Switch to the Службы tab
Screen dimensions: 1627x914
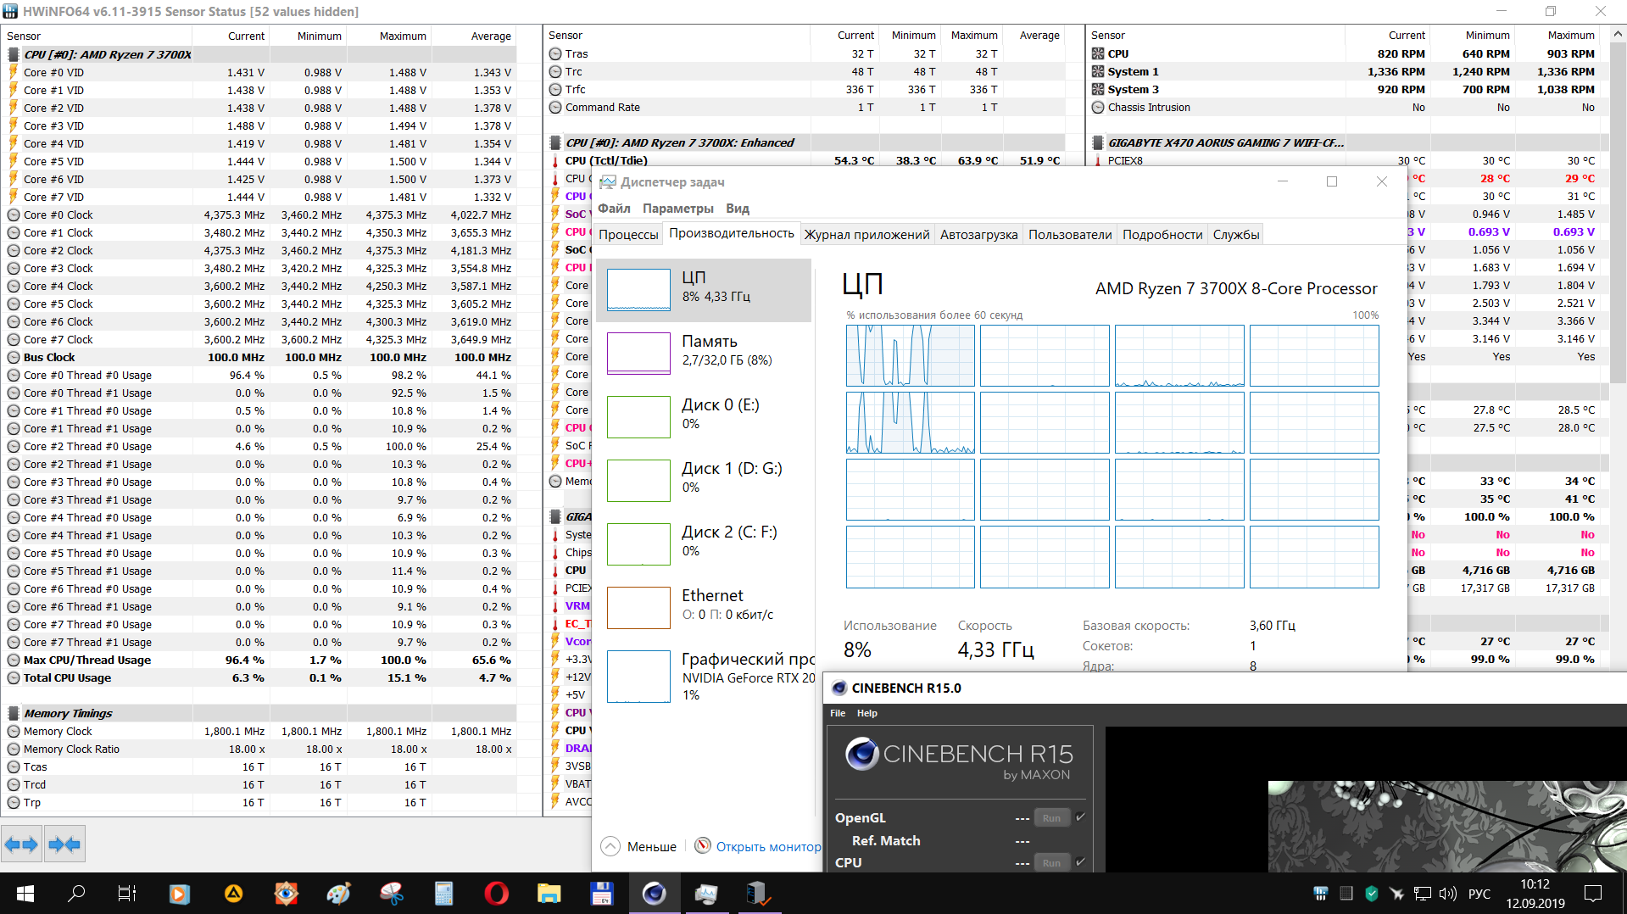1236,235
